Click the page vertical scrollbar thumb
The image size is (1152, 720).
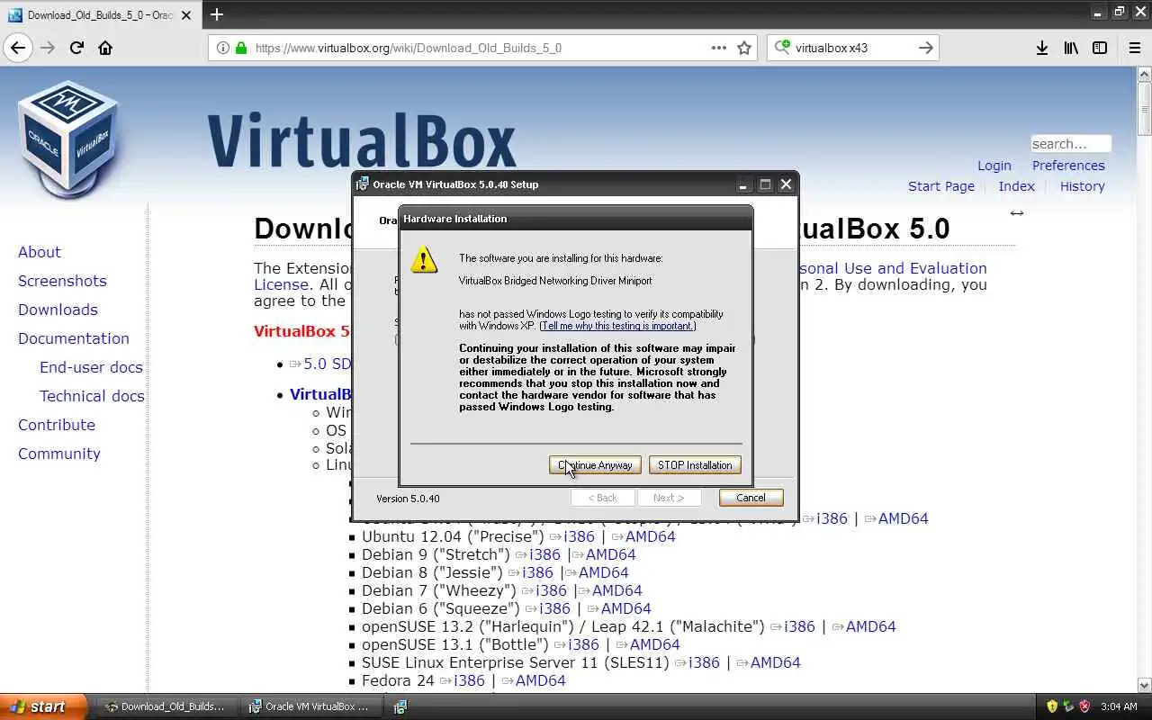point(1144,108)
